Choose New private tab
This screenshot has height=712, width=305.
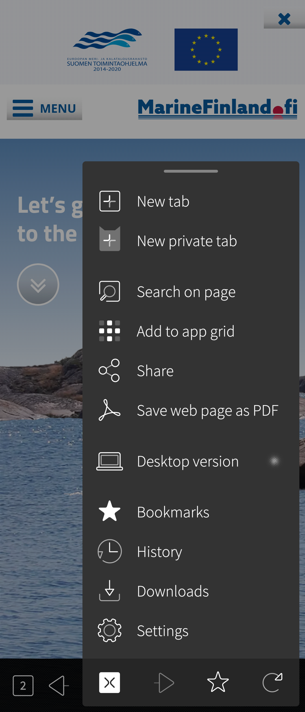186,241
